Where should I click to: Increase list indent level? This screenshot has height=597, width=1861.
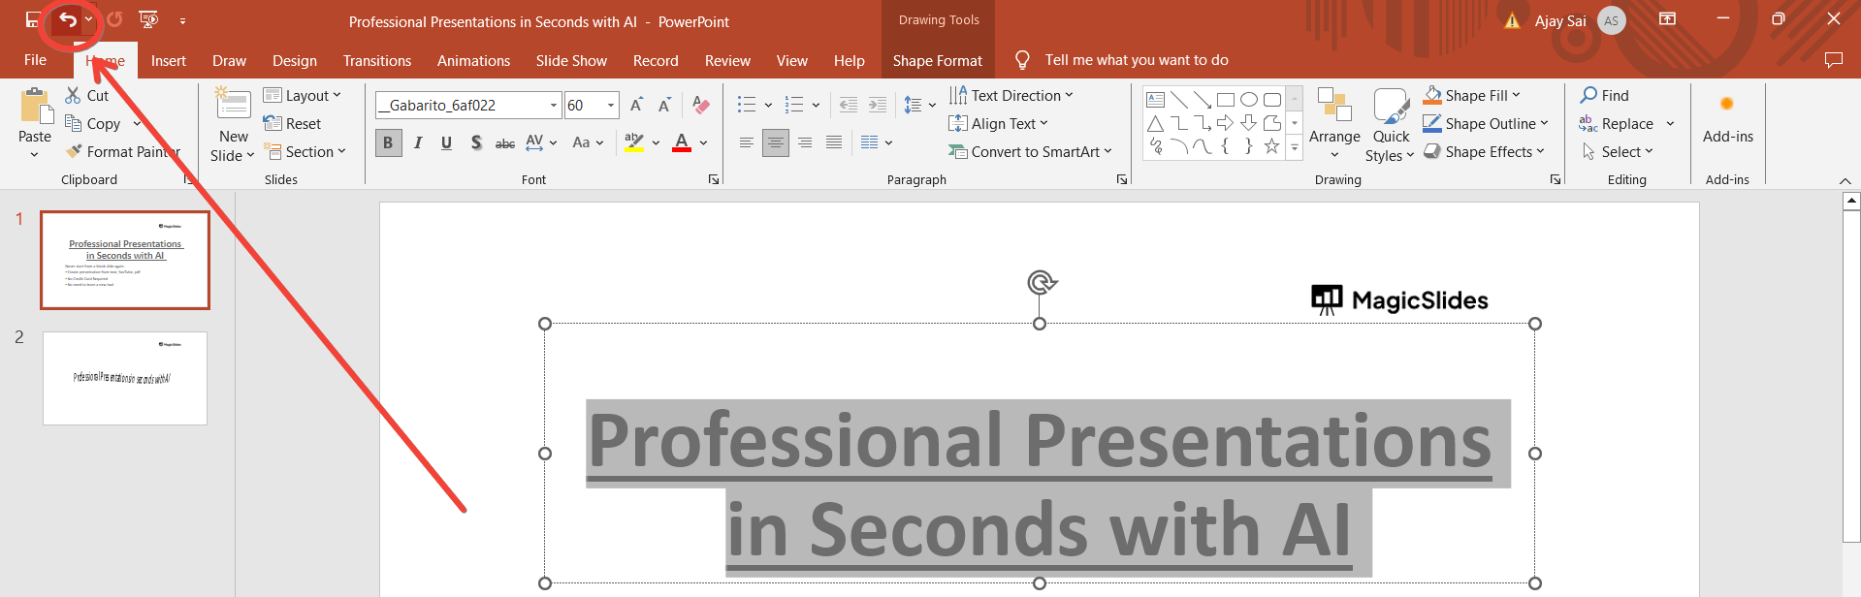tap(878, 105)
